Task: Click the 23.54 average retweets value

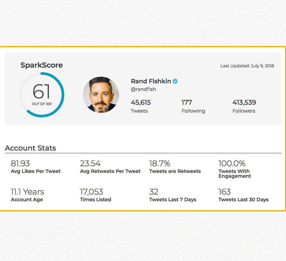Action: [90, 164]
